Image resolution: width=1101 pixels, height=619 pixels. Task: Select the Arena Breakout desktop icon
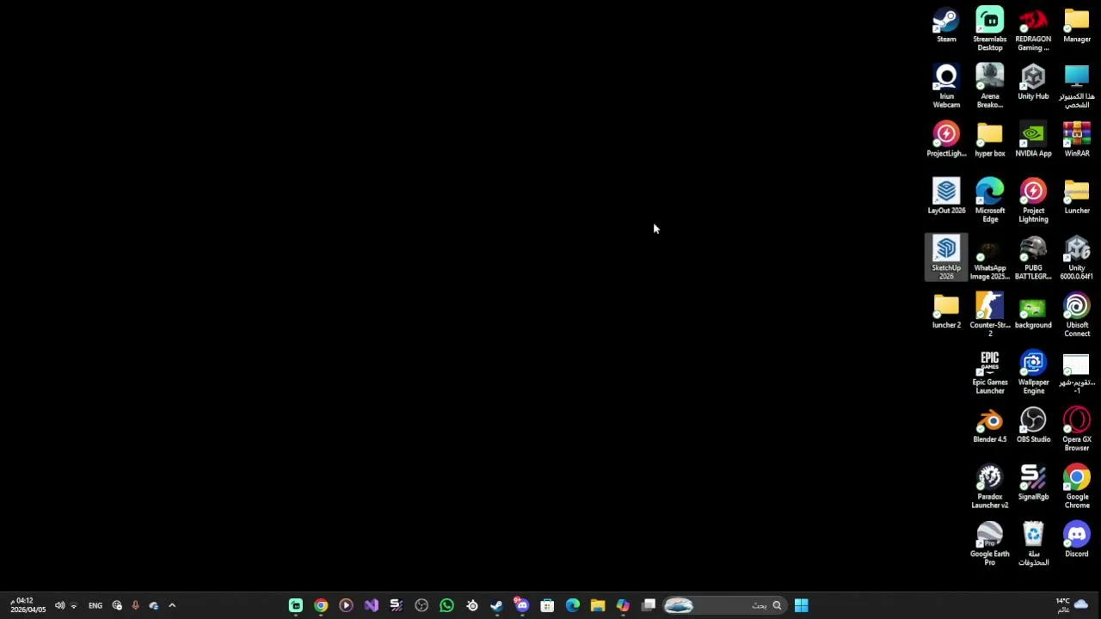[x=990, y=86]
